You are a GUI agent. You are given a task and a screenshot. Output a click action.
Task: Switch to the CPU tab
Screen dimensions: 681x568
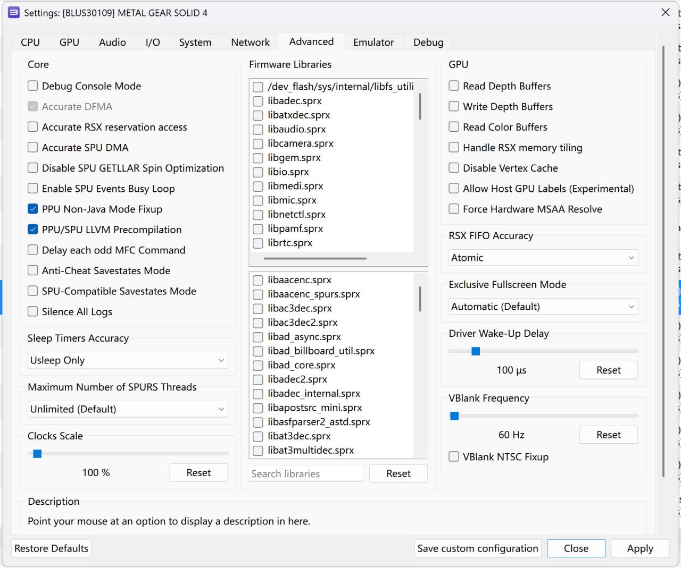click(x=30, y=43)
